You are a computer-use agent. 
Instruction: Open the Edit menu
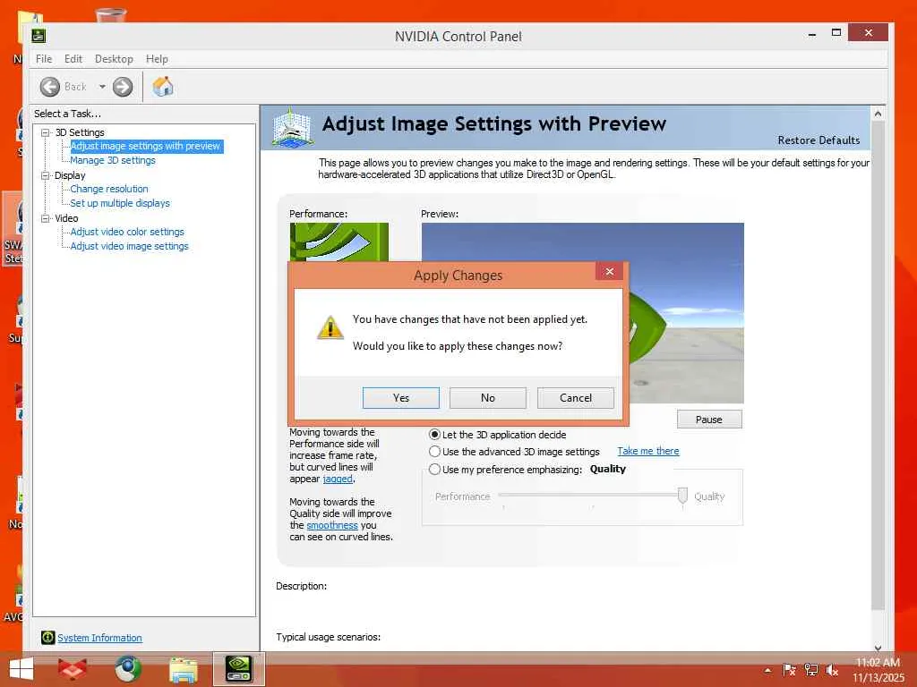(x=73, y=59)
